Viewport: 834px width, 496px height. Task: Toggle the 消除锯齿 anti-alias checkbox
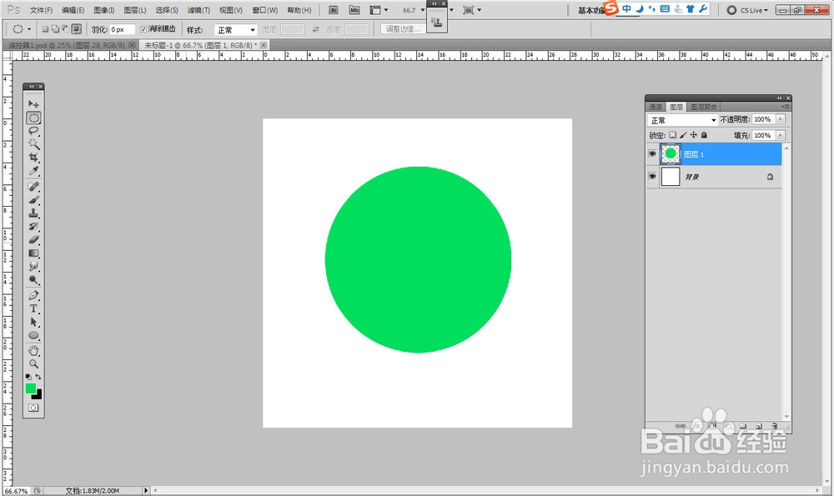coord(143,29)
